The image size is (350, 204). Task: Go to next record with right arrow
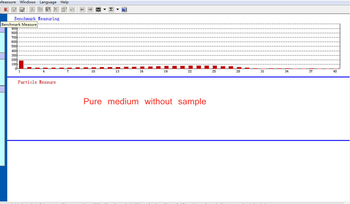90,9
